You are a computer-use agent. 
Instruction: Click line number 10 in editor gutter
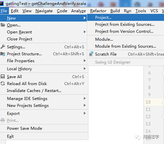coord(148,102)
